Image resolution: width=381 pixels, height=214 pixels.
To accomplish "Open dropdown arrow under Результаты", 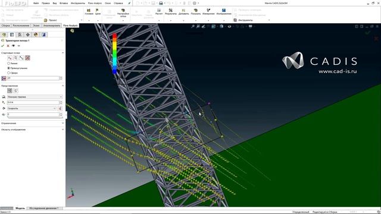I will (171, 20).
